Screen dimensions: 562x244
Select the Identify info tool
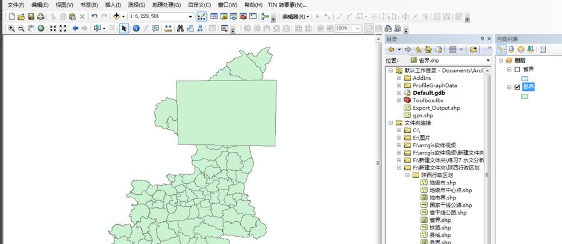tap(136, 28)
